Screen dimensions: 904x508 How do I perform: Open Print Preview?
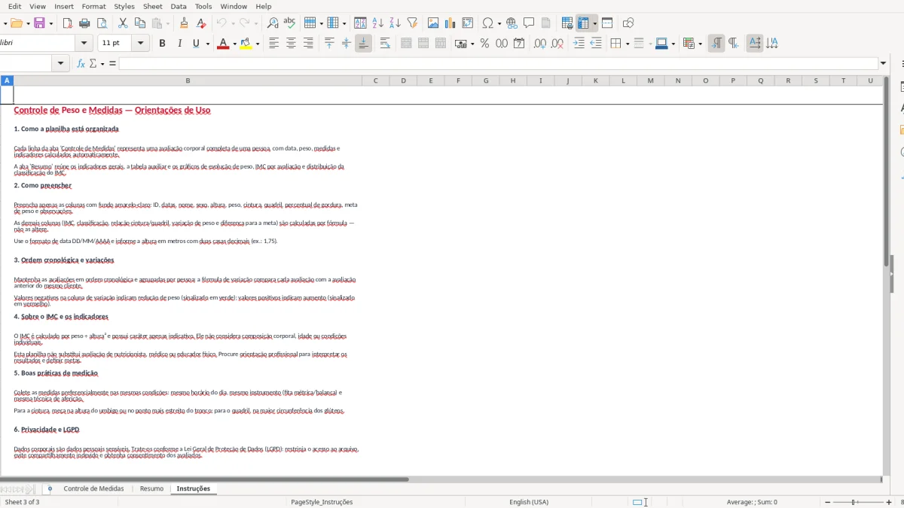(x=102, y=23)
